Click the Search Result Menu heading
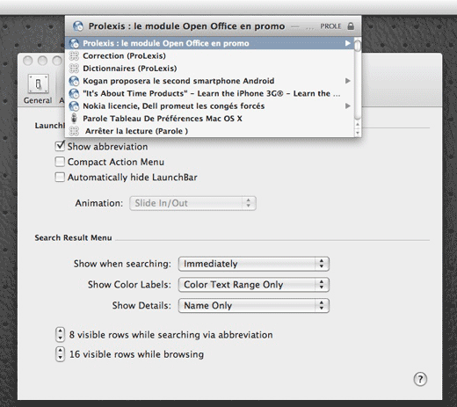 pyautogui.click(x=73, y=237)
